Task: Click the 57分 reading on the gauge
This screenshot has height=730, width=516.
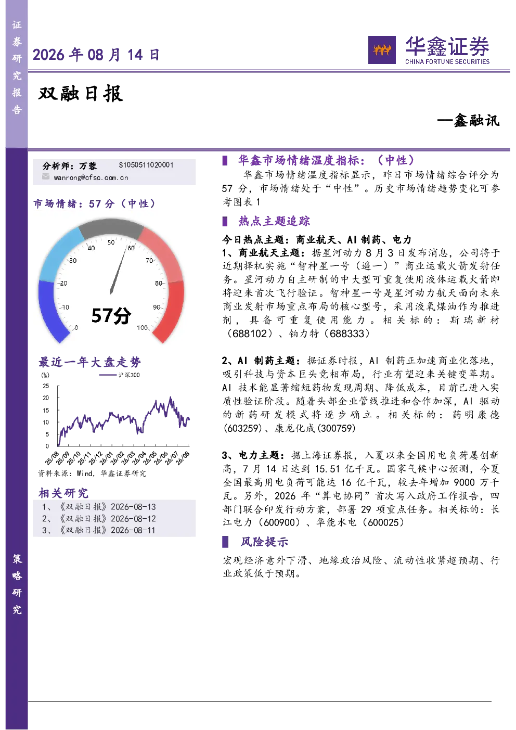Action: click(x=111, y=315)
